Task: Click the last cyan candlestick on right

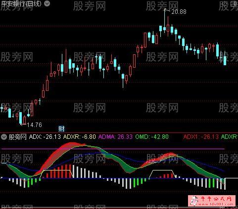Action: coord(225,61)
